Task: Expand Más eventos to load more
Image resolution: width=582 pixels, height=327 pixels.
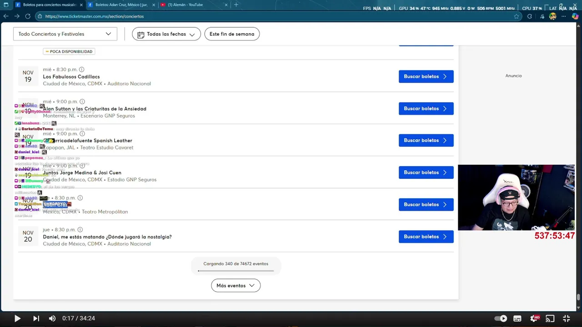Action: tap(236, 286)
